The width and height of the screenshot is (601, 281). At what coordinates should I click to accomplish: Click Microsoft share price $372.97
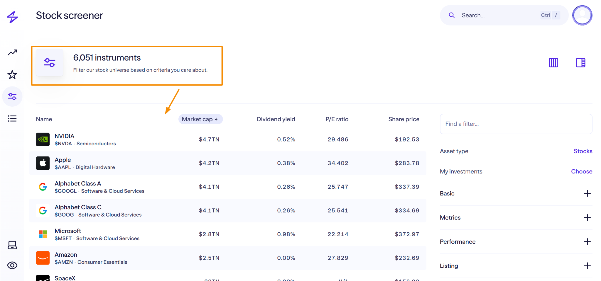tap(407, 234)
